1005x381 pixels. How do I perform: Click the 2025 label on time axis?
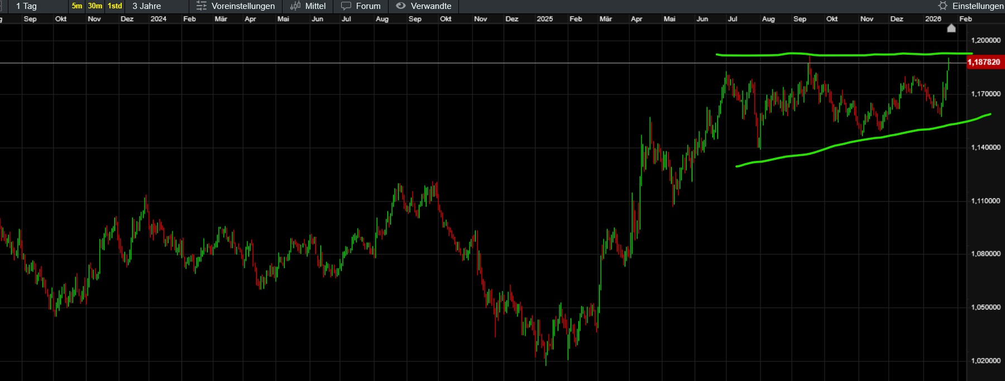[544, 19]
